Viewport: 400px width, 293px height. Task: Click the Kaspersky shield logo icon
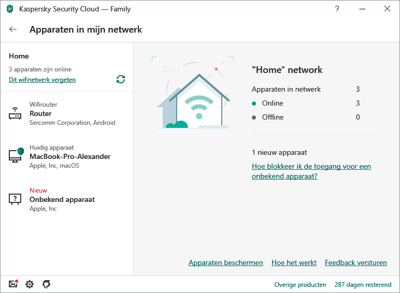pos(10,9)
